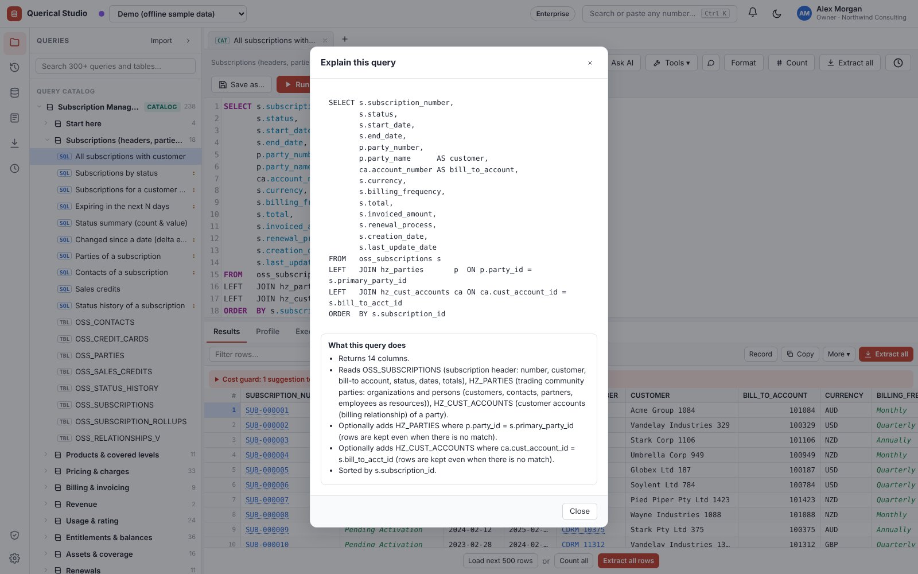Add a new query tab
This screenshot has height=574, width=918.
click(345, 39)
